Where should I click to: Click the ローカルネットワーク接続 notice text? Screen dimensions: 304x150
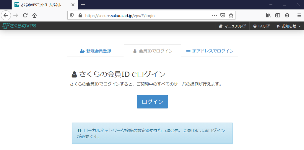(151, 133)
